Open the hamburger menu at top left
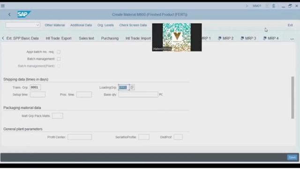 [x=3, y=6]
